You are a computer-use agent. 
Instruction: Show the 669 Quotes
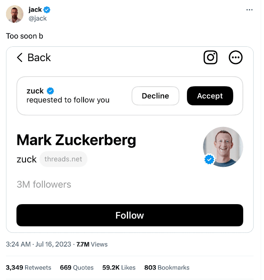(x=77, y=267)
